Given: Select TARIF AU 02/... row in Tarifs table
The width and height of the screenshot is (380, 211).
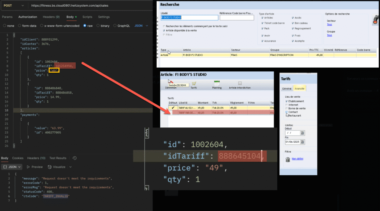Looking at the screenshot, I should click(221, 108).
